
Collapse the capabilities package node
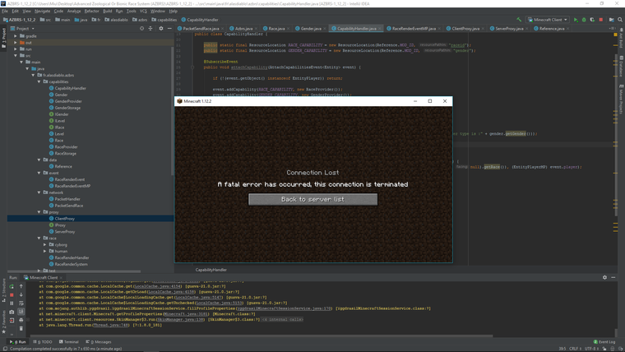(39, 81)
